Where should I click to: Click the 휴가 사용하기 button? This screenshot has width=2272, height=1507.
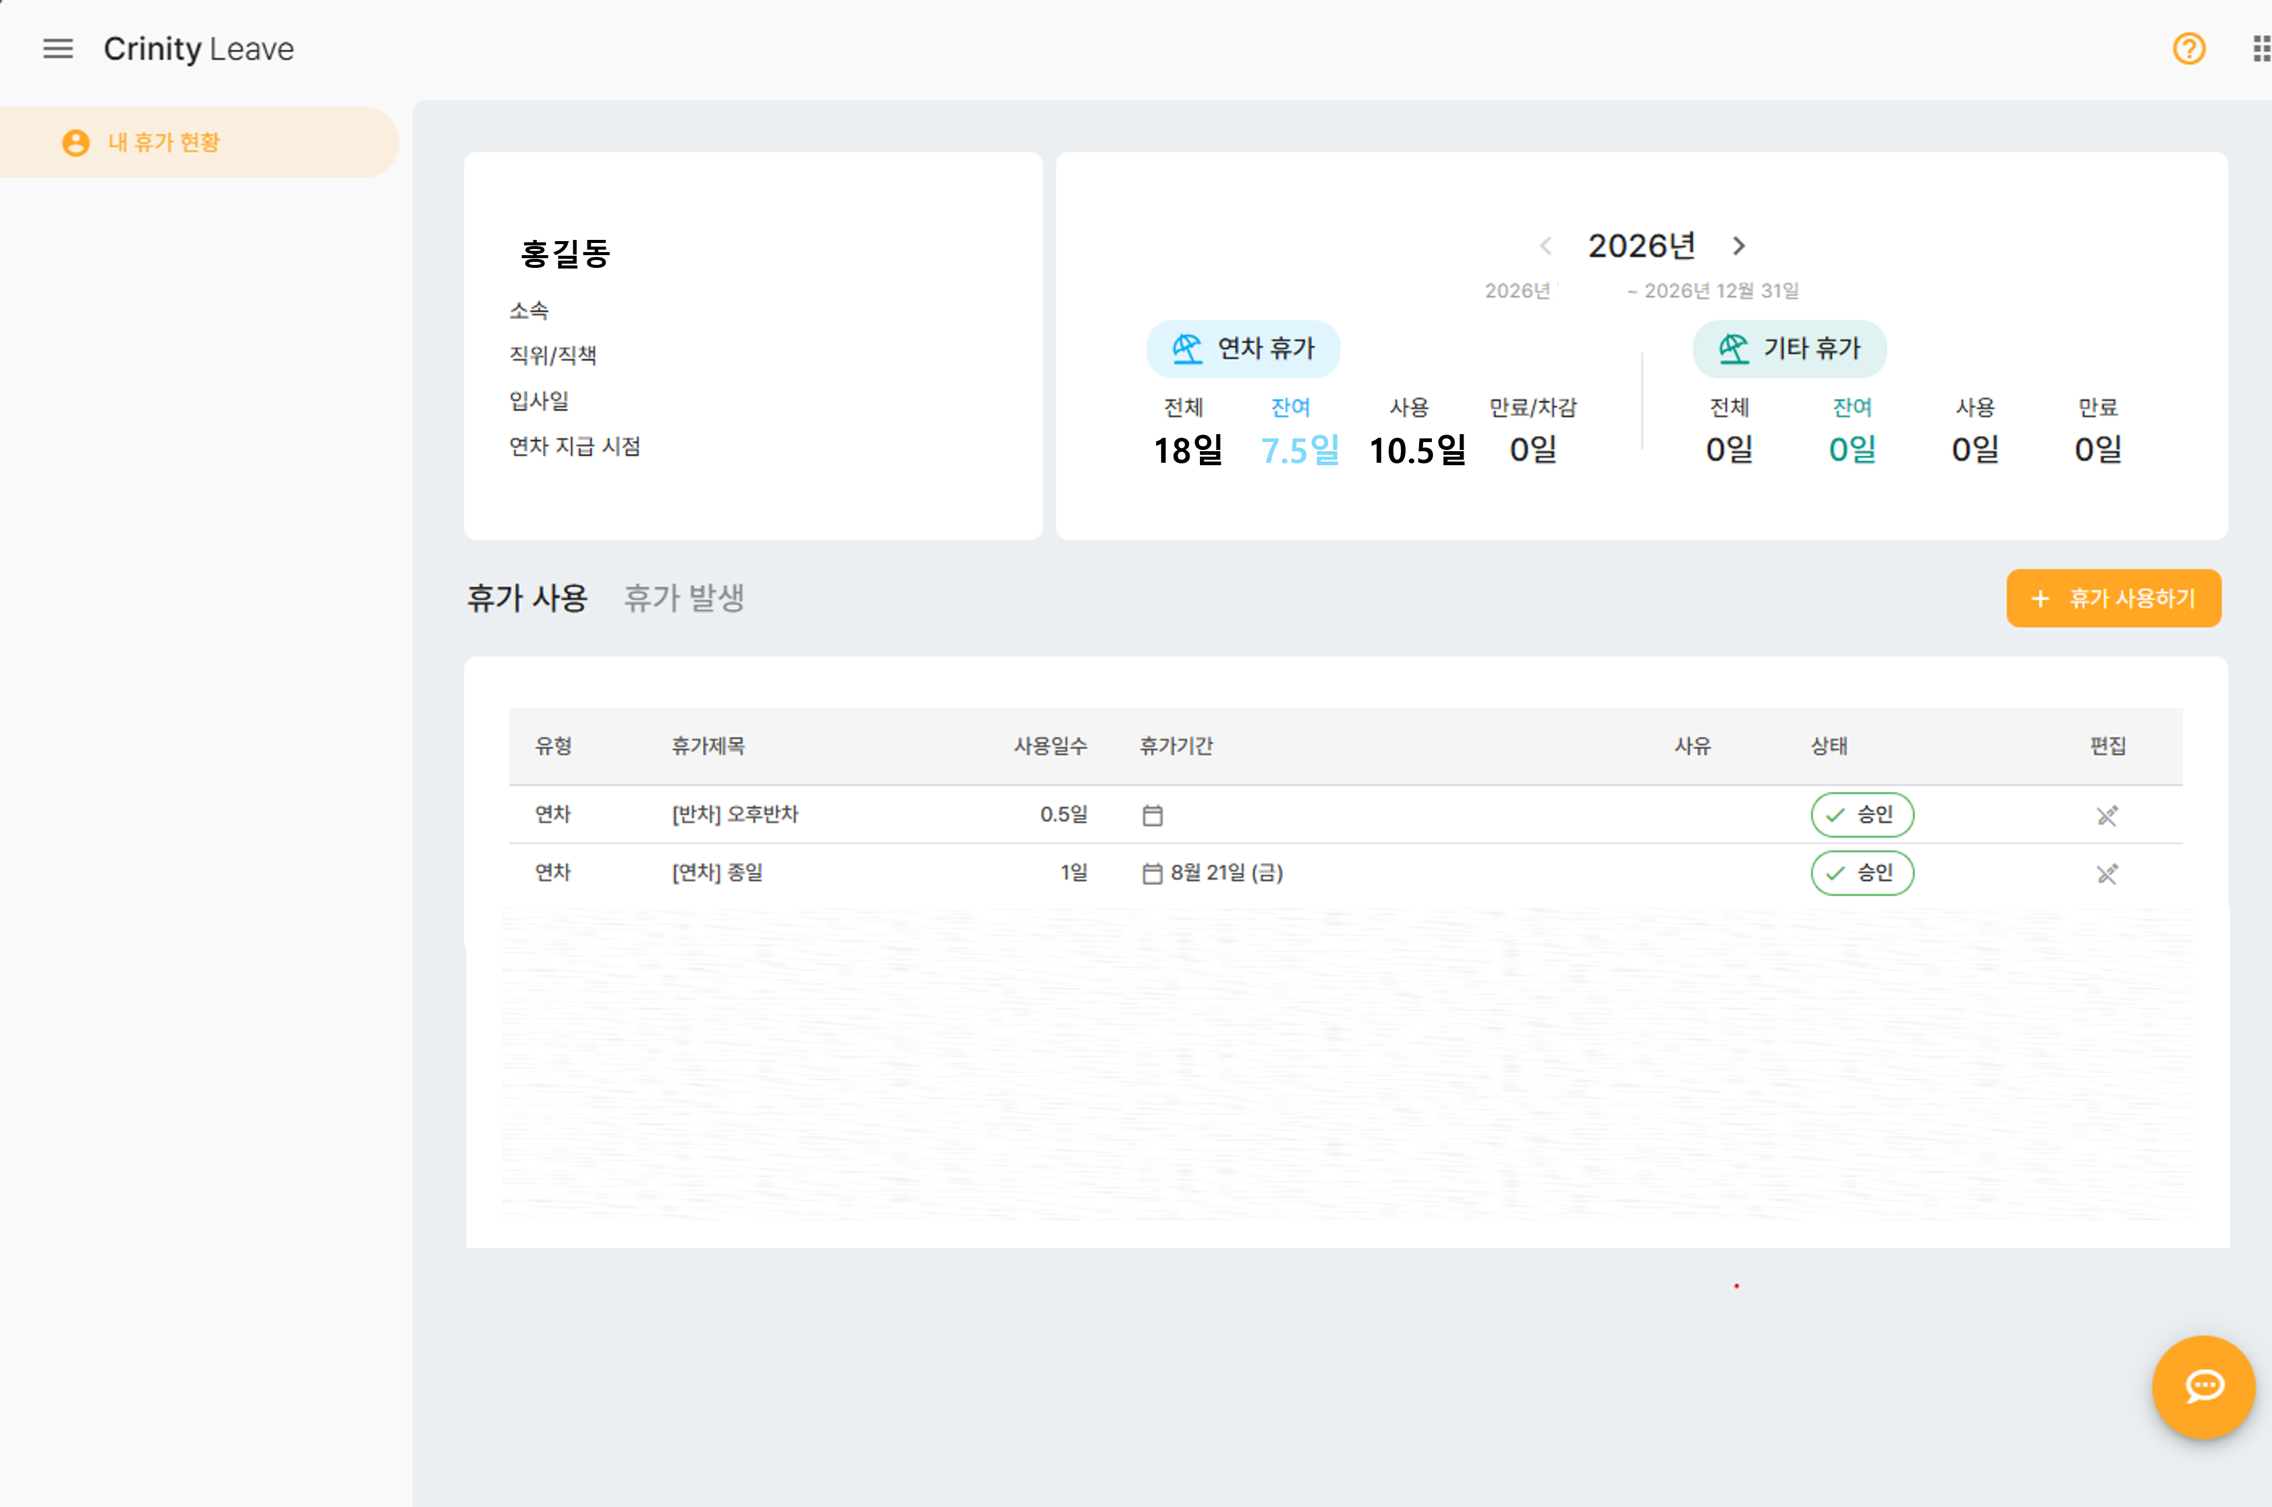(x=2114, y=598)
